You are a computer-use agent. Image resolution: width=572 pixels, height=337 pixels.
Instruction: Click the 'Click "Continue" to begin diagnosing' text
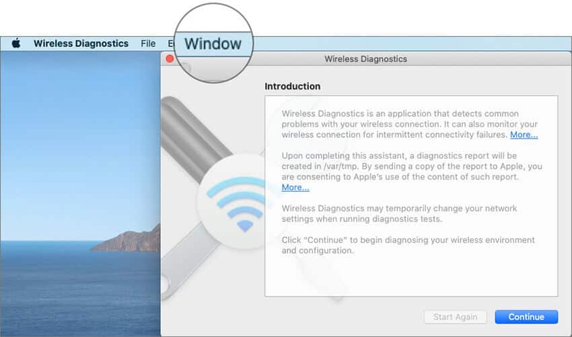pyautogui.click(x=408, y=246)
